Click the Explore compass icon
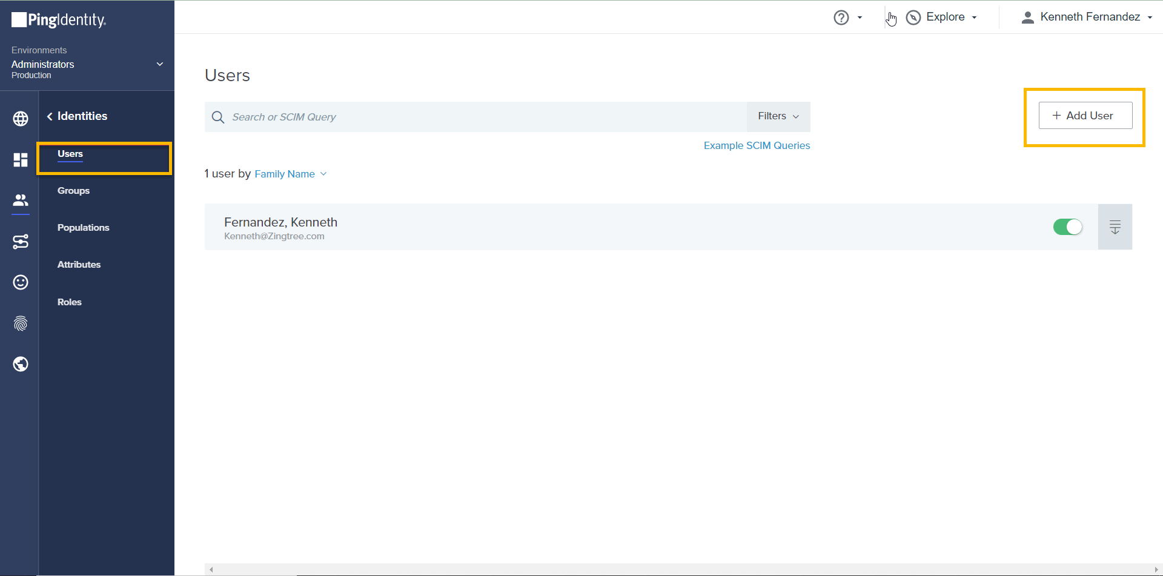Image resolution: width=1163 pixels, height=576 pixels. coord(913,18)
